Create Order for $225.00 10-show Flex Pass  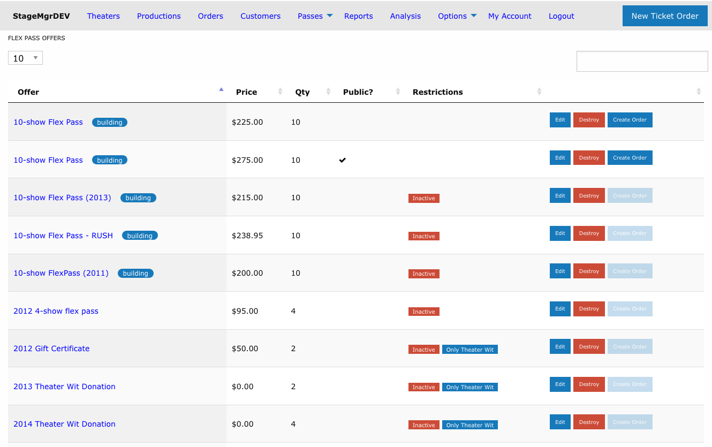click(x=630, y=120)
